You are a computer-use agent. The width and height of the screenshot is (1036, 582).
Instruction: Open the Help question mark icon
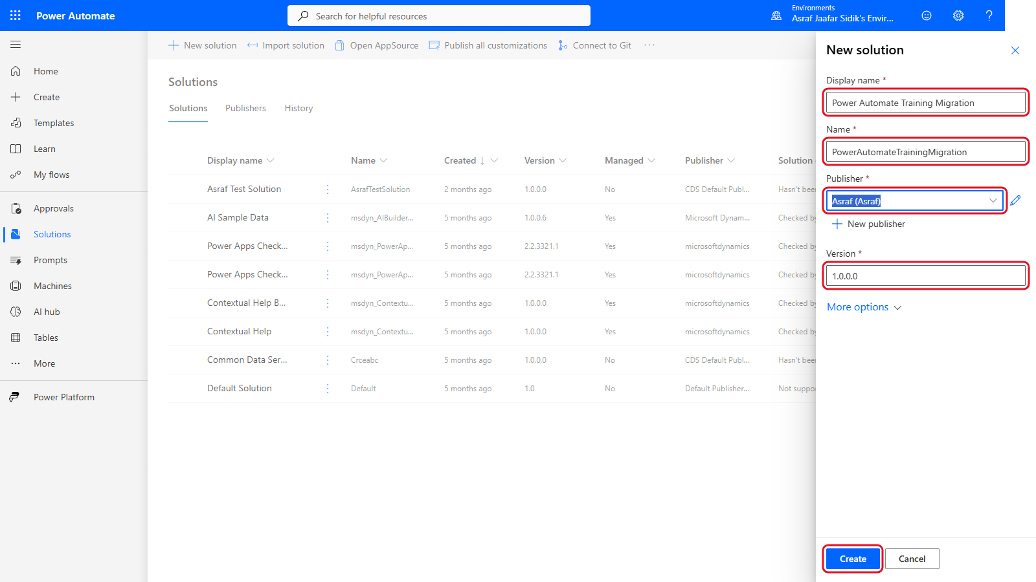[989, 16]
